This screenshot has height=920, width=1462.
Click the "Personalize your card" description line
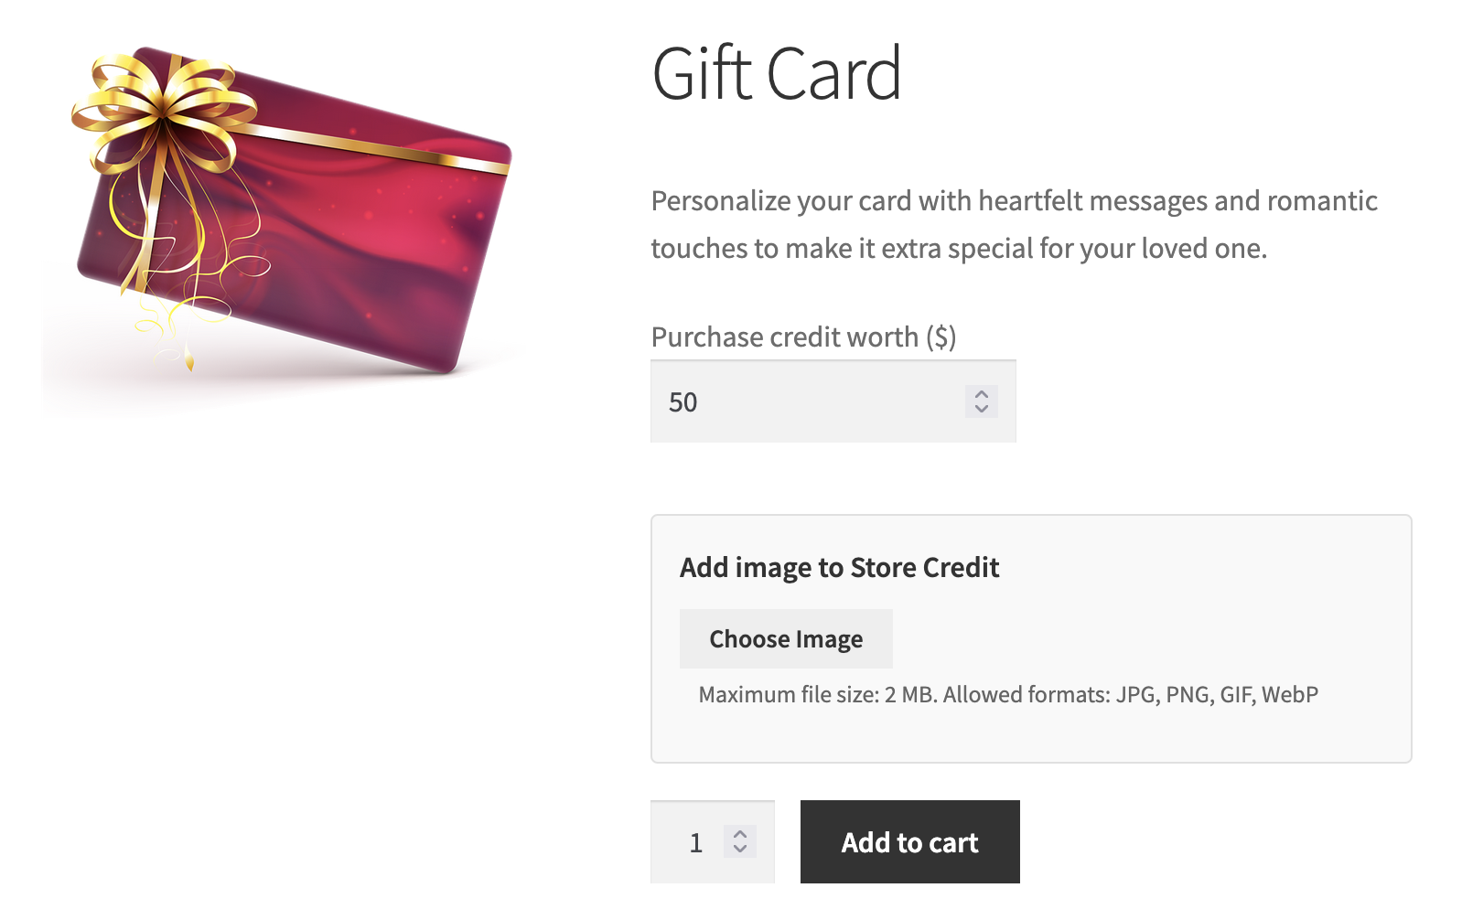[1014, 201]
